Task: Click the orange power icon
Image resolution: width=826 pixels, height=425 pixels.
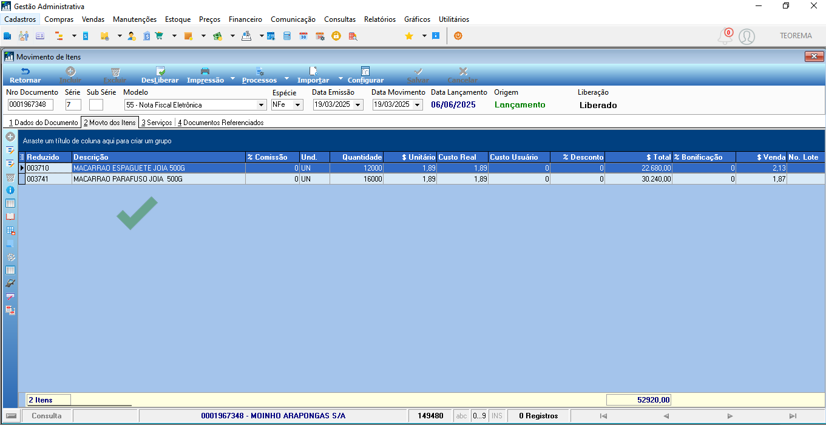Action: (458, 36)
